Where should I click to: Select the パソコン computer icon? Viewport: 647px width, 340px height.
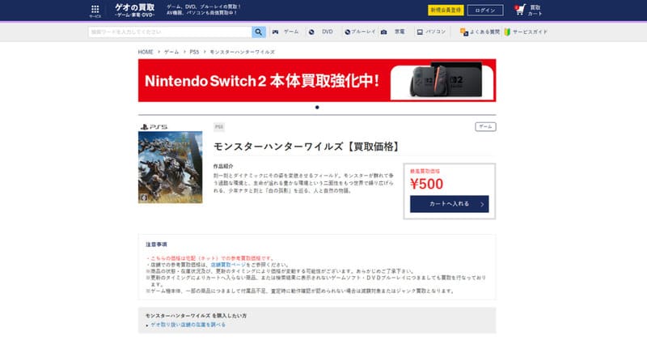click(x=420, y=32)
